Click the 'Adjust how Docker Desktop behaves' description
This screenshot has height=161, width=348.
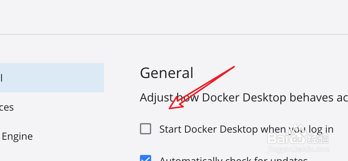coord(244,98)
